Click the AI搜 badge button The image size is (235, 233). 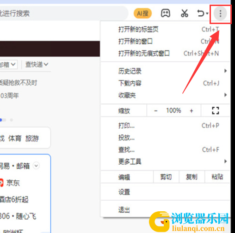pyautogui.click(x=142, y=13)
